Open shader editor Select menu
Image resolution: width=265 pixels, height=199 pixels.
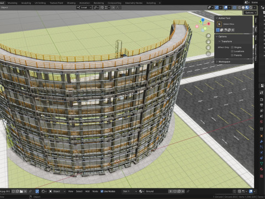click(79, 191)
